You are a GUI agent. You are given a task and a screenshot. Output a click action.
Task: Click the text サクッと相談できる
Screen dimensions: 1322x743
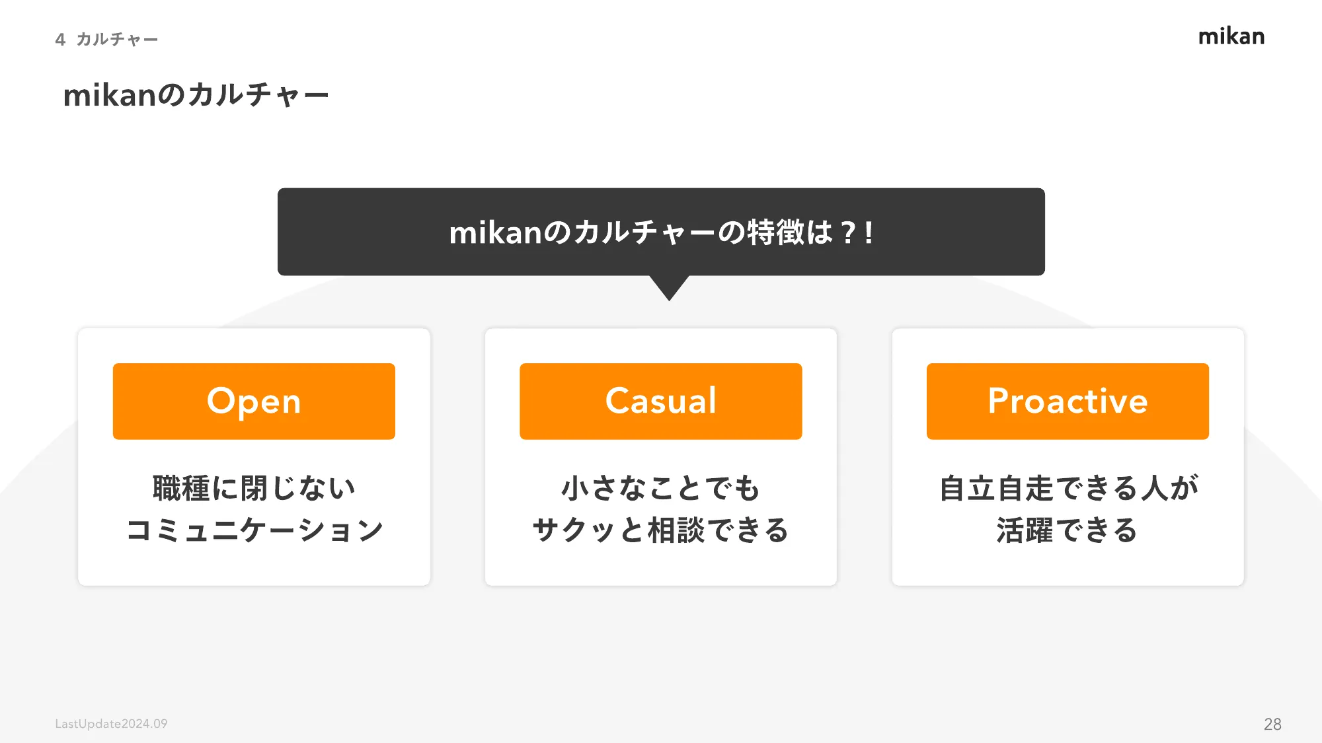point(661,530)
